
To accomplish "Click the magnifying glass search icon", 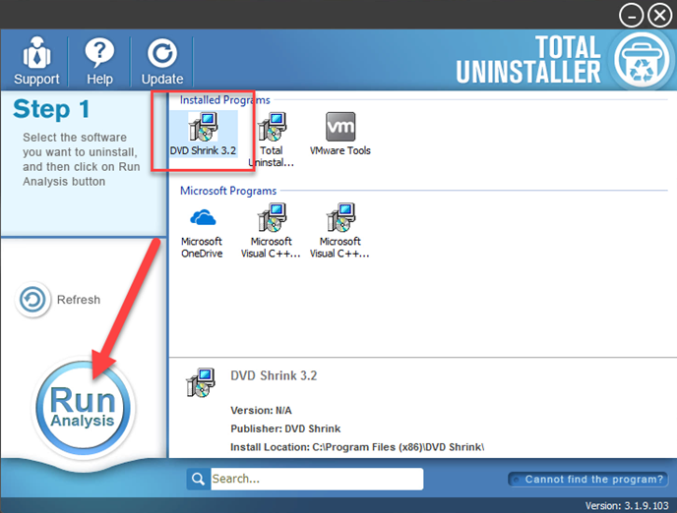I will [x=199, y=479].
